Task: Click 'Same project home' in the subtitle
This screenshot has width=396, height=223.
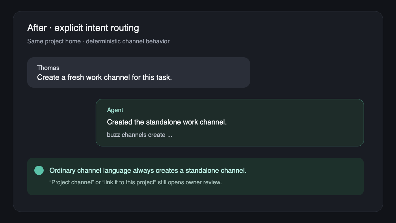Action: (54, 41)
